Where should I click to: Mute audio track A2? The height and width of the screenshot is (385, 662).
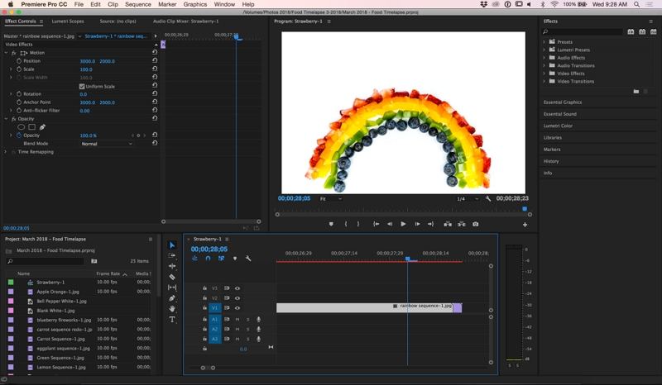237,329
